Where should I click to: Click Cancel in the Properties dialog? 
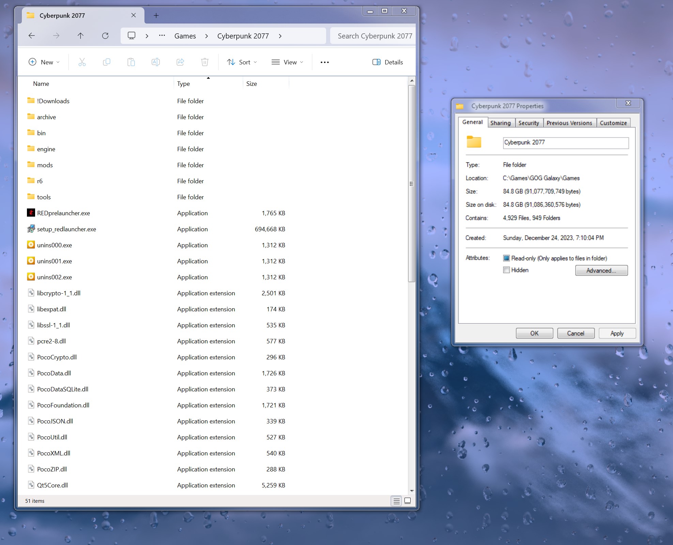point(576,333)
